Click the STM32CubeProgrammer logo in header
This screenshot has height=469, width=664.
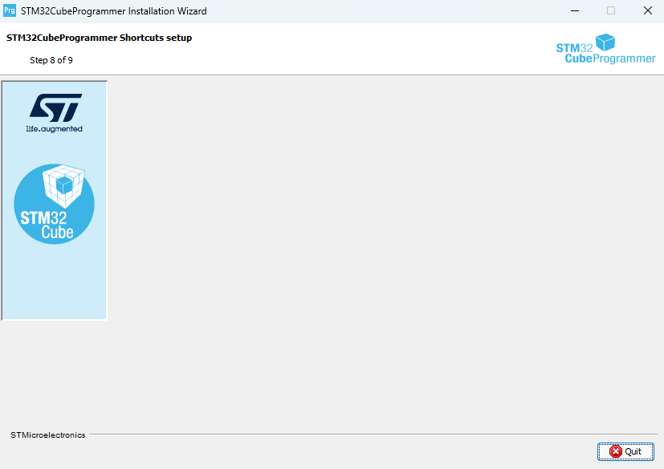click(x=605, y=49)
